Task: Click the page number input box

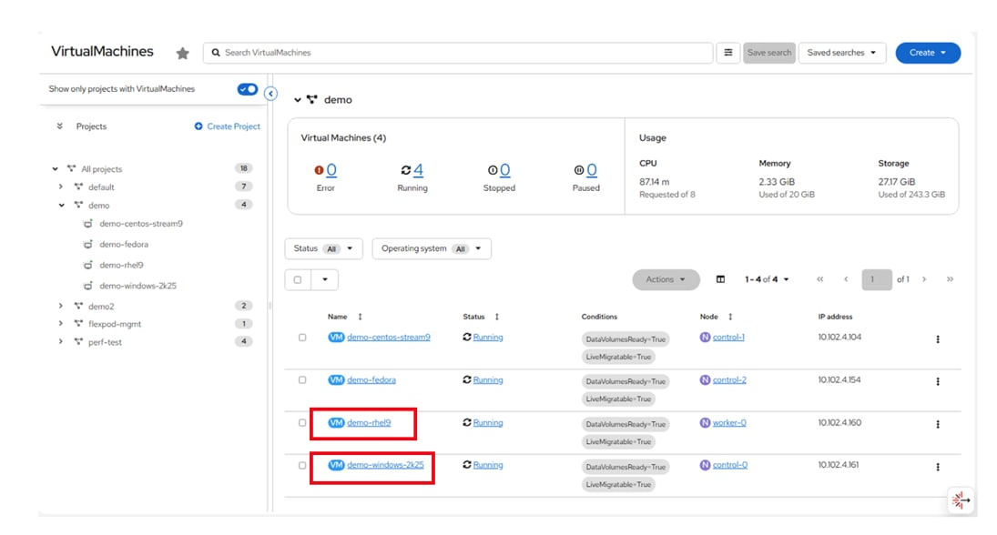Action: (x=876, y=279)
